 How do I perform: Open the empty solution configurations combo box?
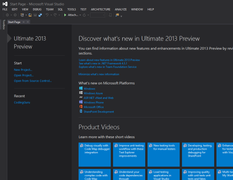click(x=97, y=15)
